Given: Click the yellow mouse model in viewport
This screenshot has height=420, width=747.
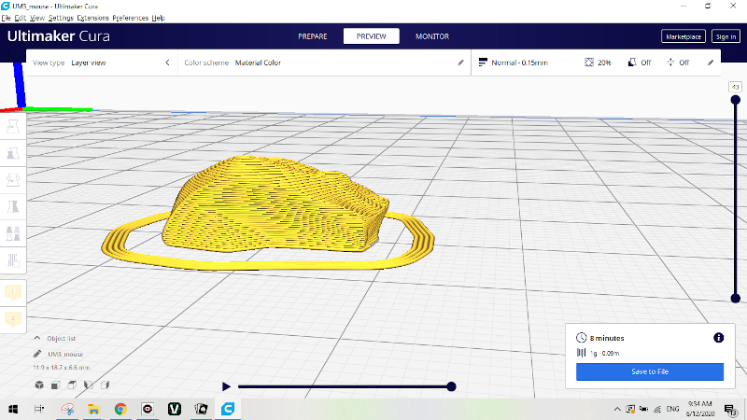Looking at the screenshot, I should tap(274, 204).
